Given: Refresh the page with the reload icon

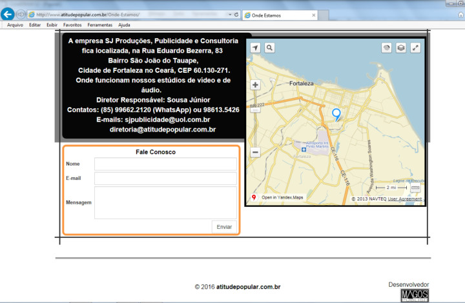Looking at the screenshot, I should (x=236, y=14).
